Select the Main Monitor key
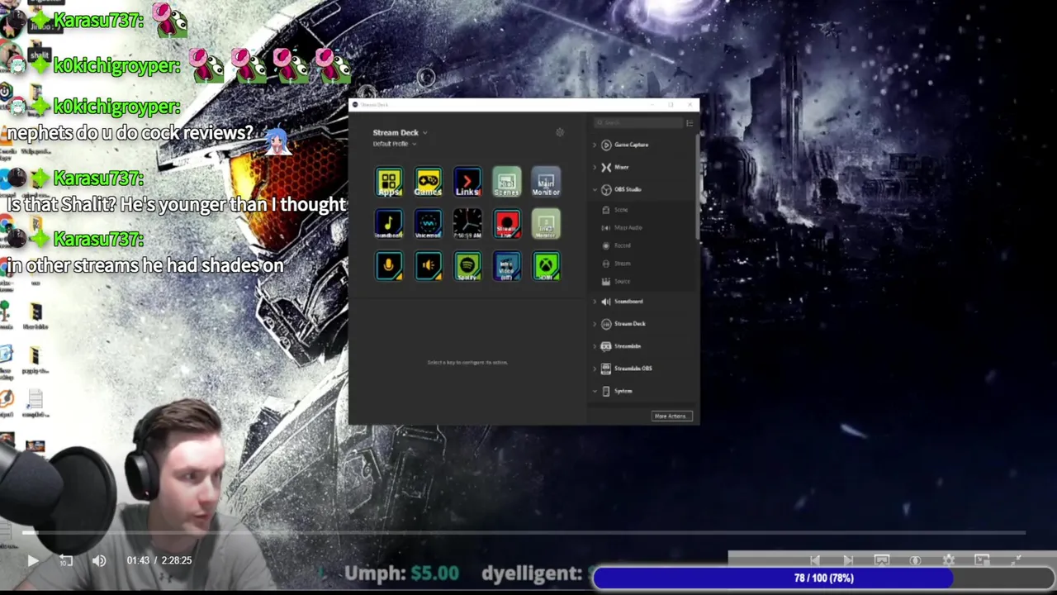Viewport: 1057px width, 595px height. pyautogui.click(x=546, y=182)
